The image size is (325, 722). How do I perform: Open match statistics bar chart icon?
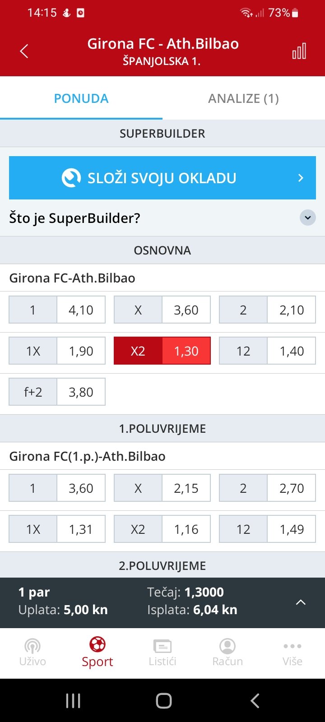[x=299, y=51]
